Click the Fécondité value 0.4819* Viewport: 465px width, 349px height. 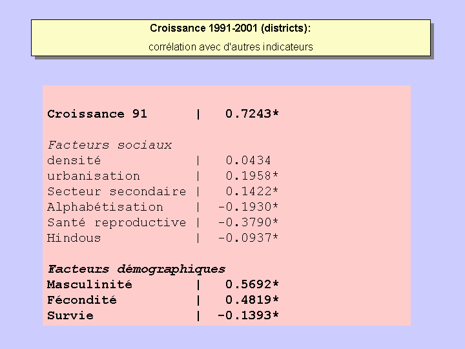(252, 301)
